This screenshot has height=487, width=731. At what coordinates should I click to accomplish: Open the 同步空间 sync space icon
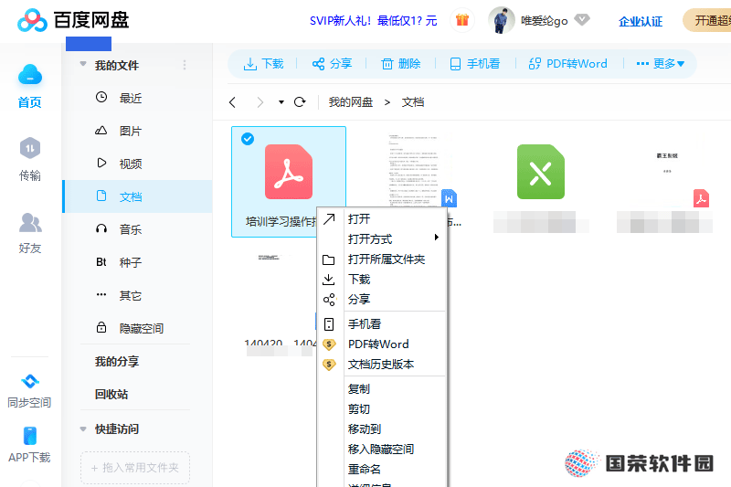pyautogui.click(x=30, y=381)
